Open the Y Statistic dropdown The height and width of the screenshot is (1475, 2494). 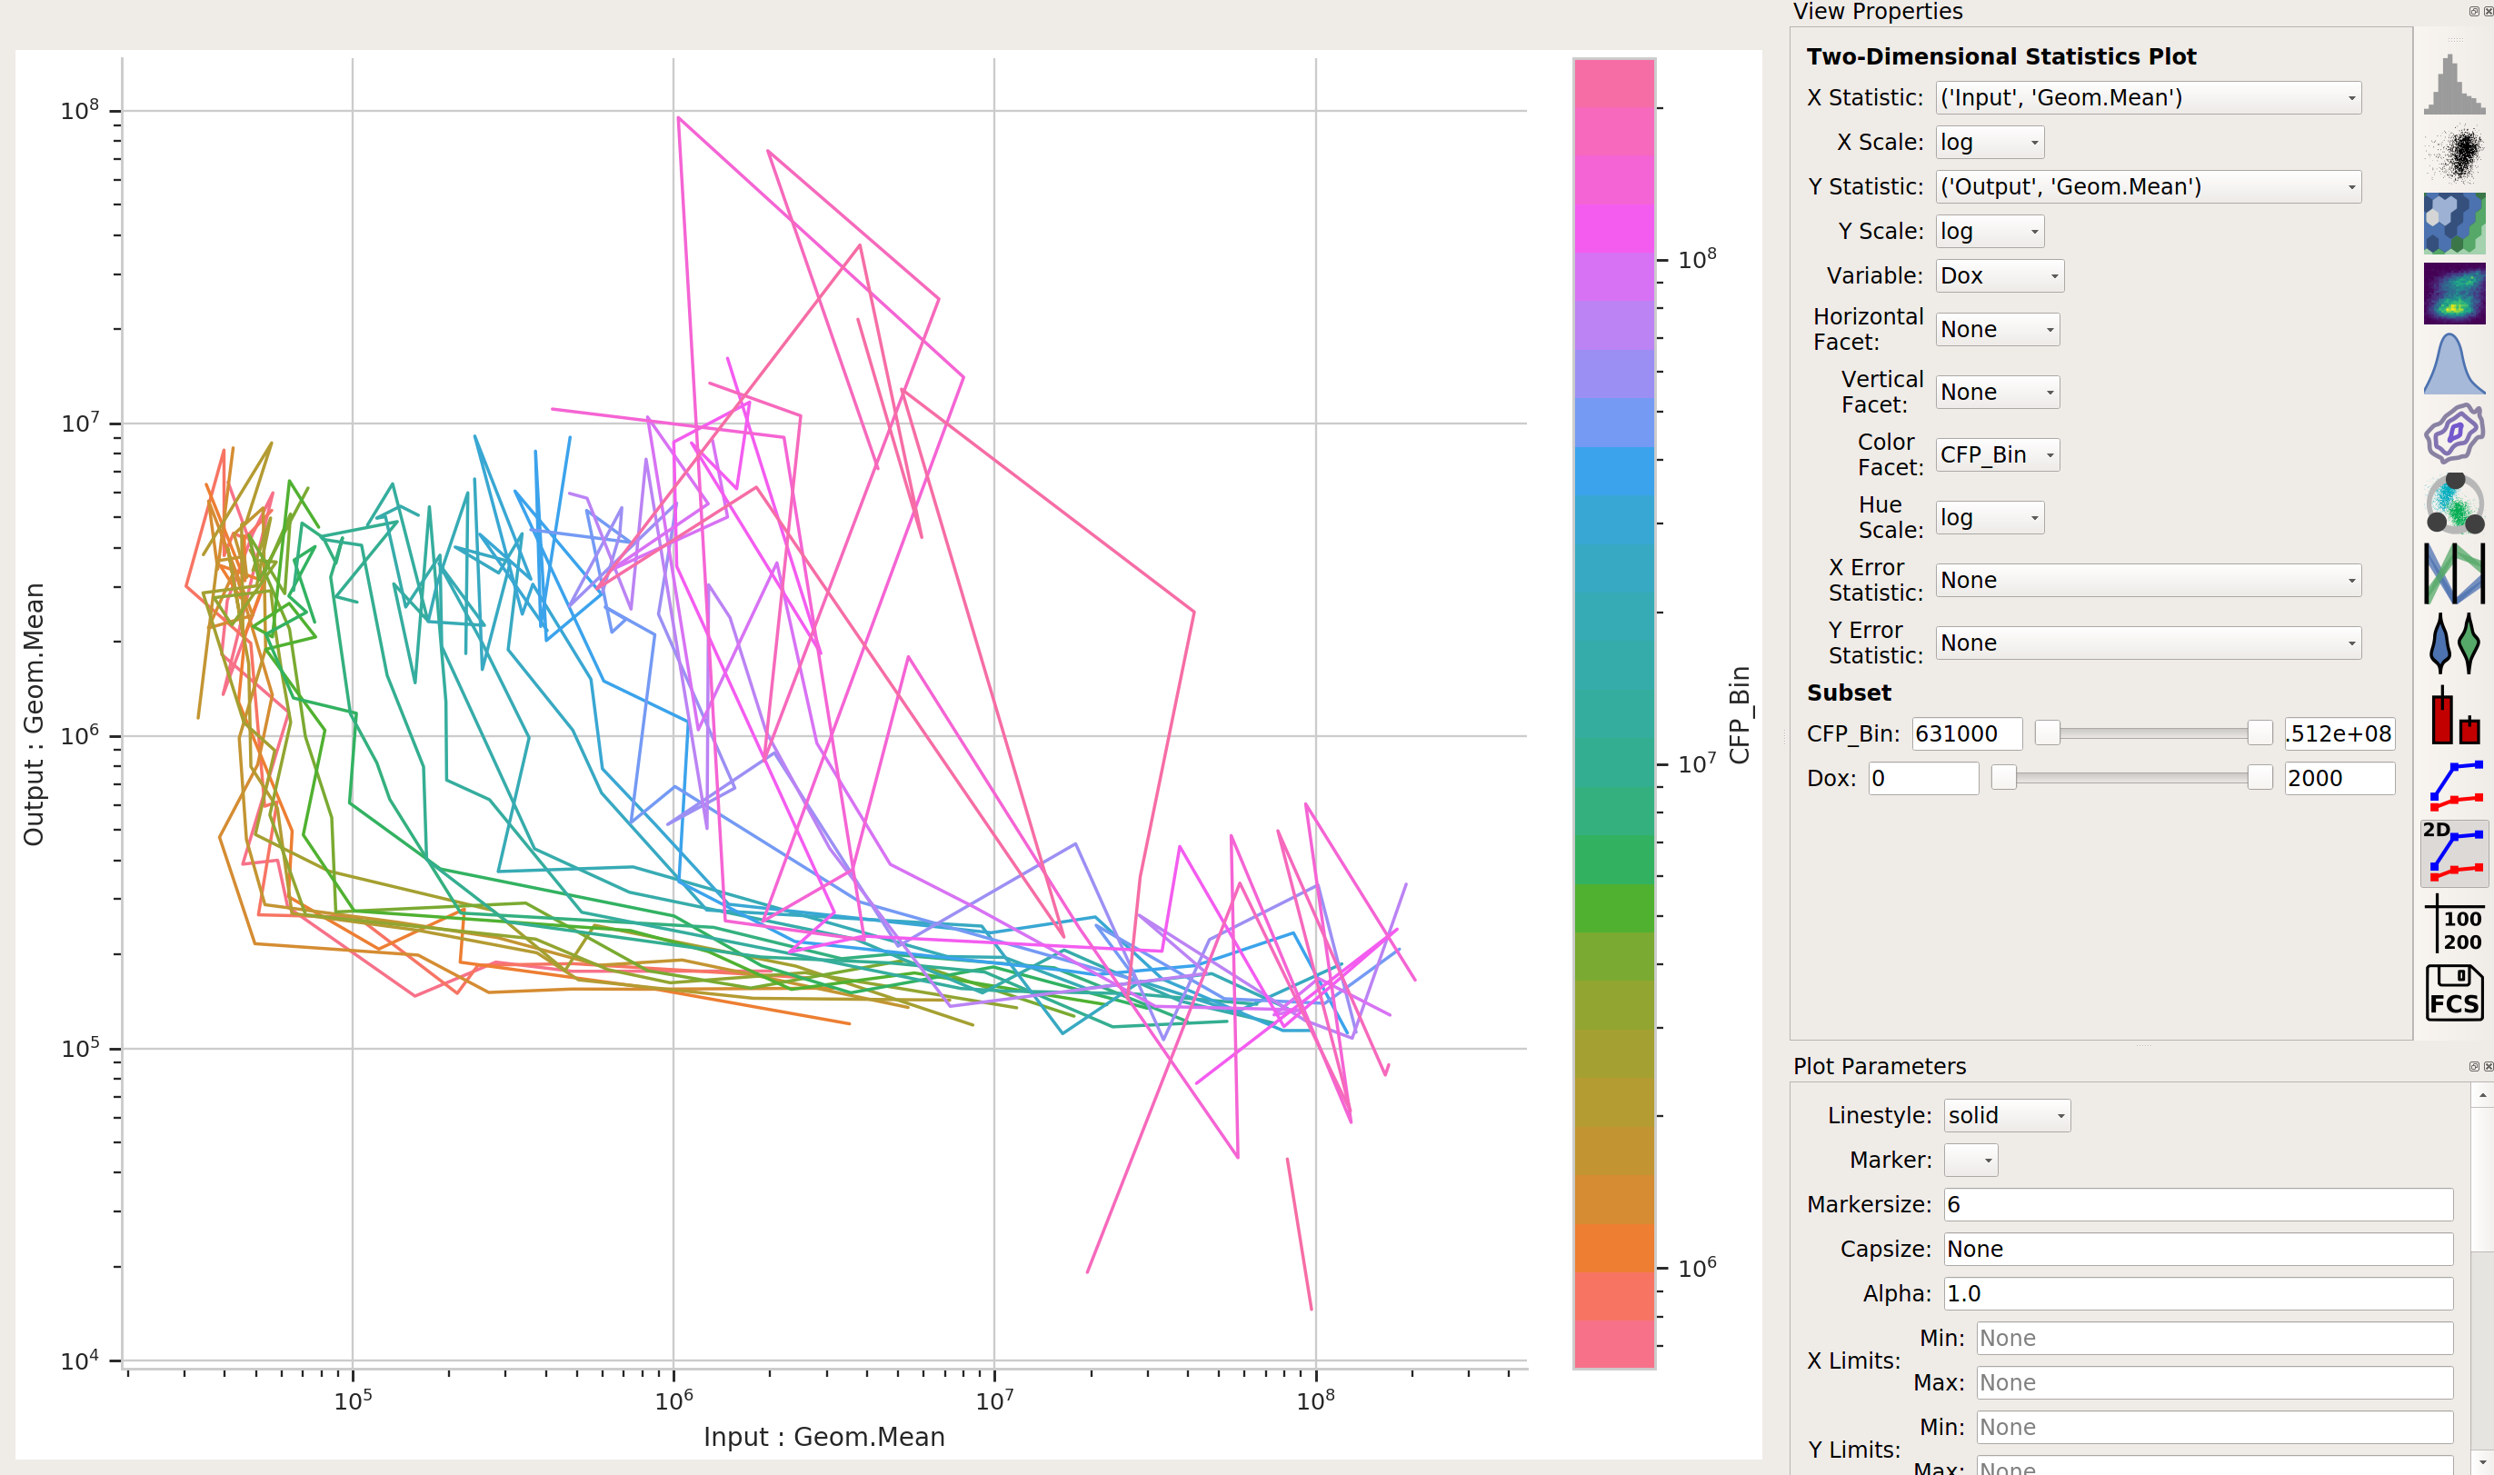(x=2148, y=187)
